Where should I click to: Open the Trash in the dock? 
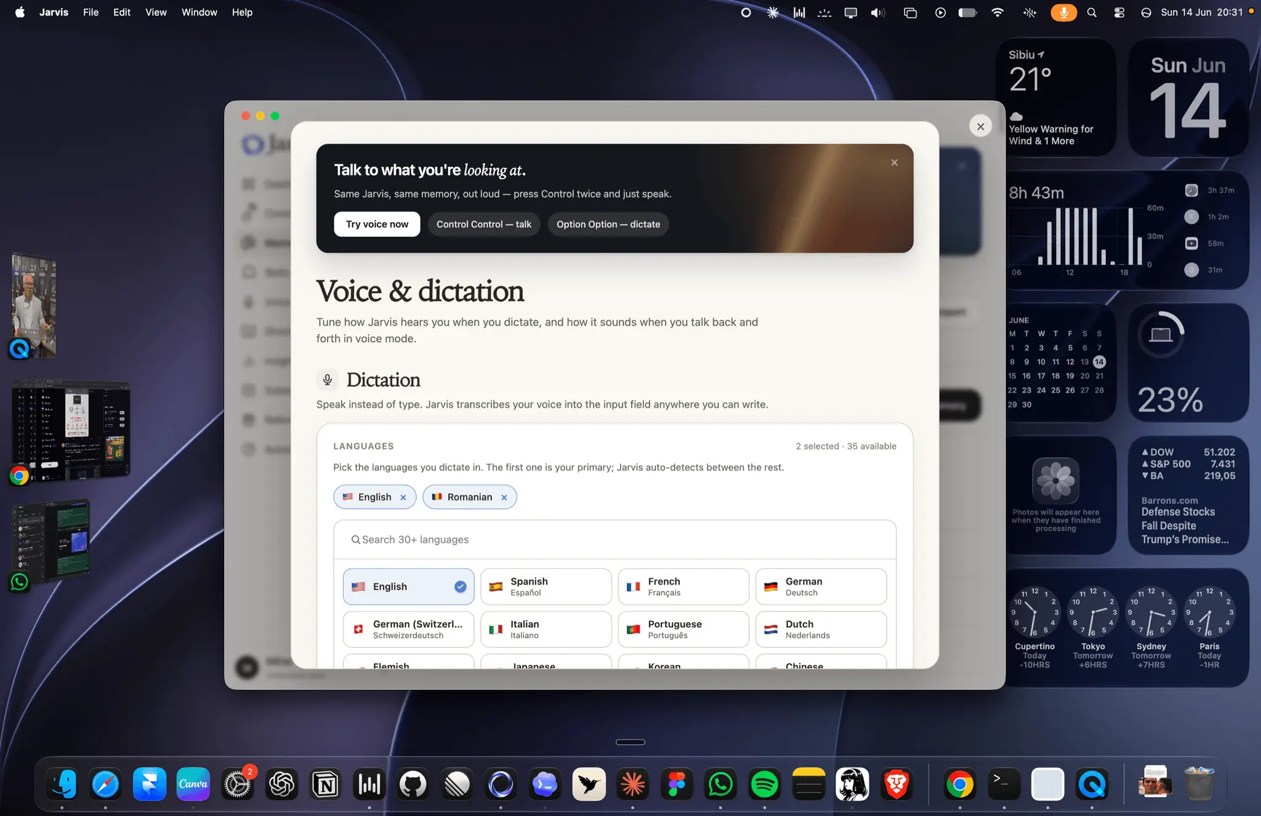tap(1199, 784)
